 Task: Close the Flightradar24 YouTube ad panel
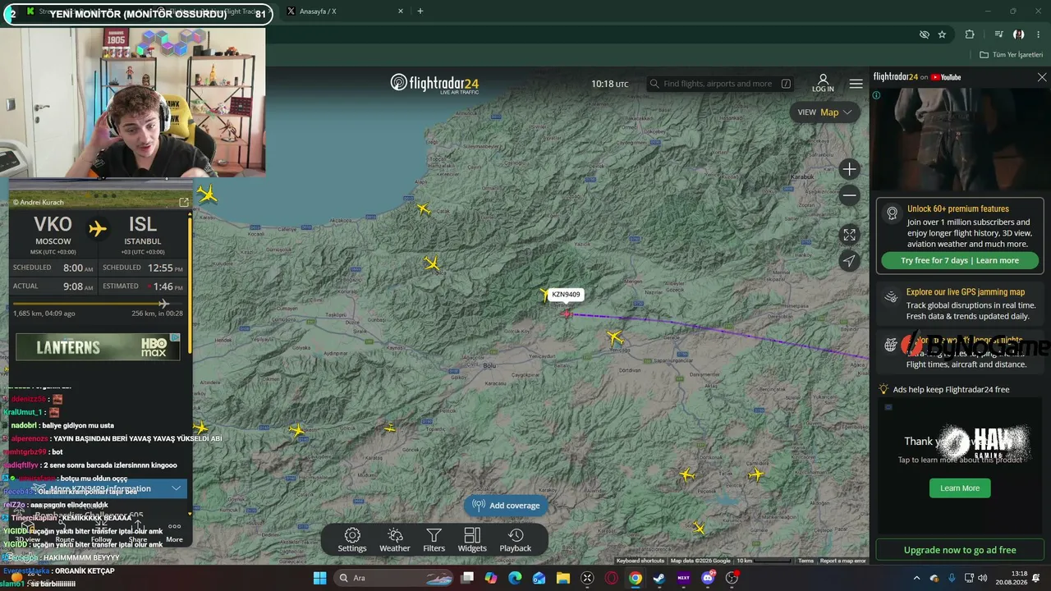click(x=1042, y=77)
